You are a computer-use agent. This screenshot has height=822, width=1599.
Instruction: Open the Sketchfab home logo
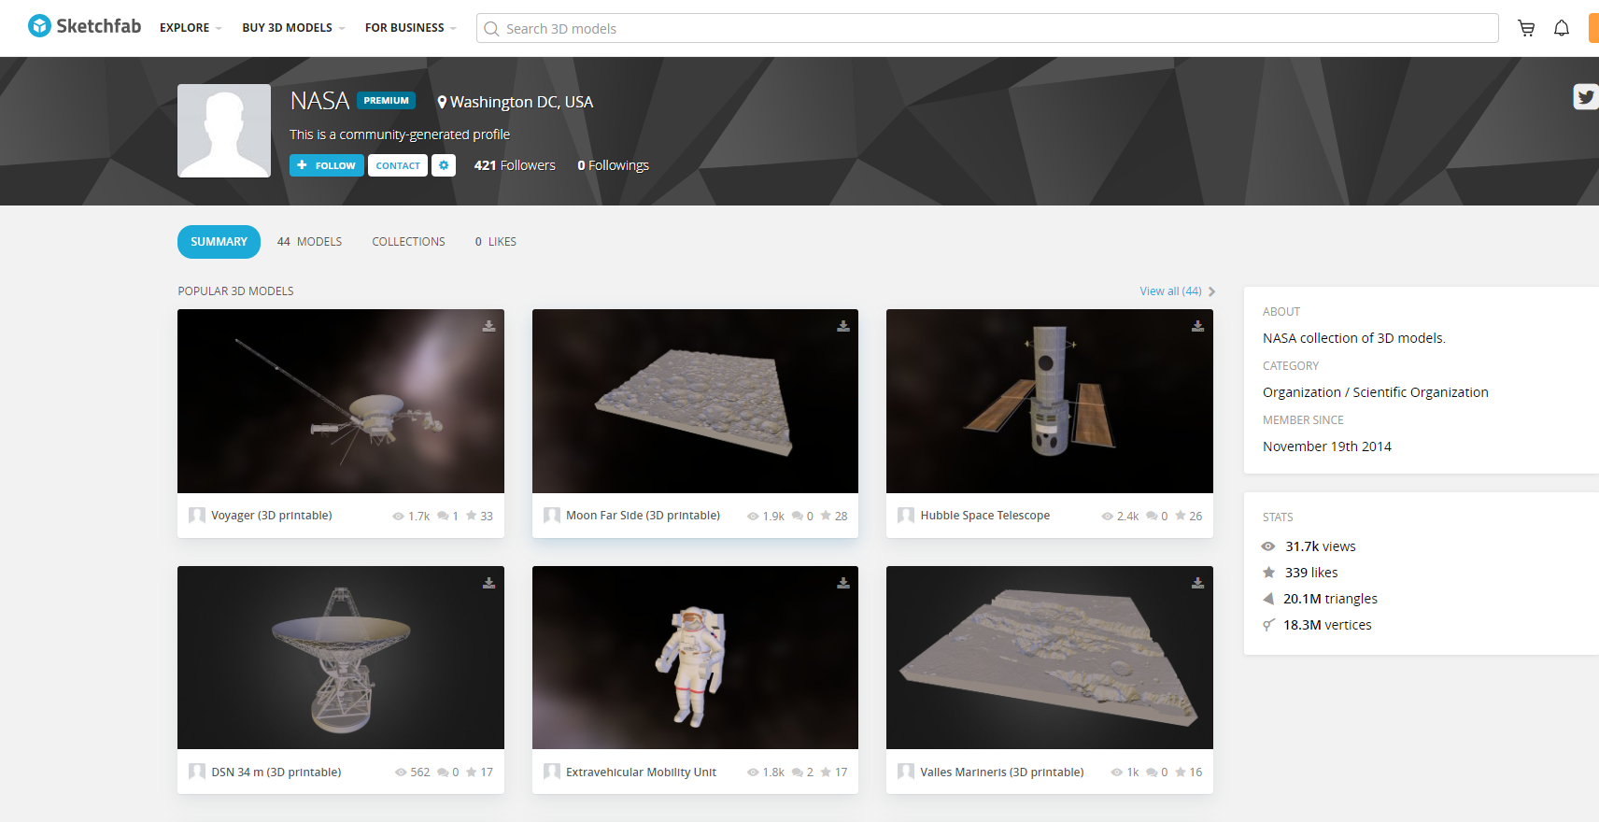pos(84,26)
